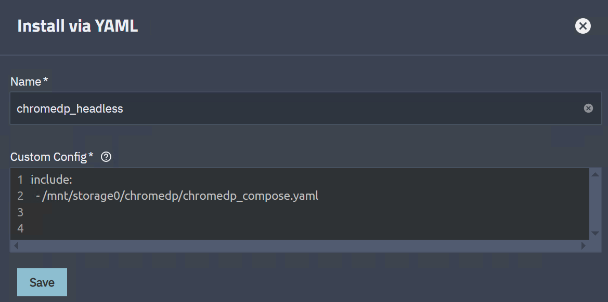
Task: Click the "Custom Config" field label
Action: pyautogui.click(x=49, y=157)
